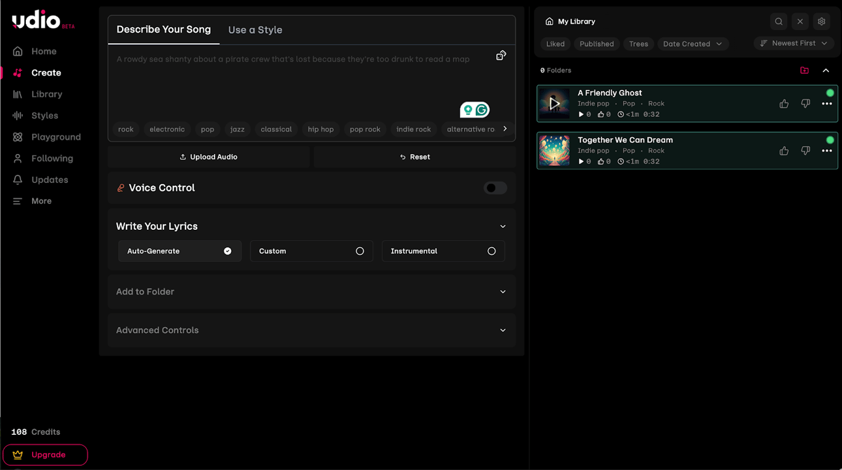Enable the Voice Control switch

(x=495, y=188)
